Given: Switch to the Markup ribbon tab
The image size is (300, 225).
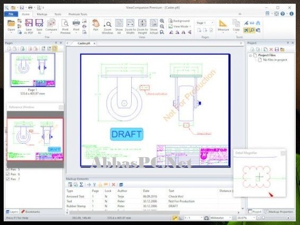Looking at the screenshot, I should coord(42,14).
